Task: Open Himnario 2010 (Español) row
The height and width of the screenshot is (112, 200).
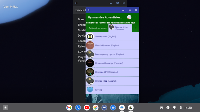Action: [112, 72]
